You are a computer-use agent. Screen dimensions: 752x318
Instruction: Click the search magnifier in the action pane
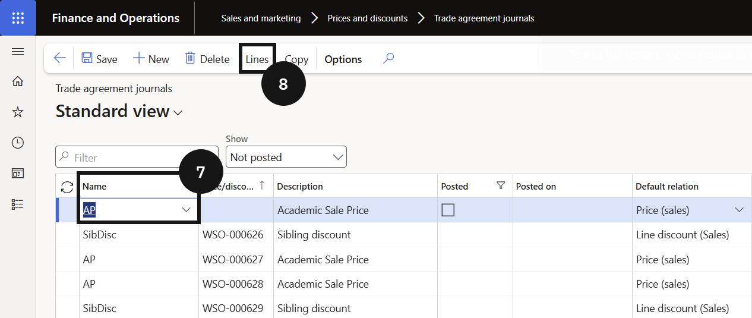(x=388, y=58)
